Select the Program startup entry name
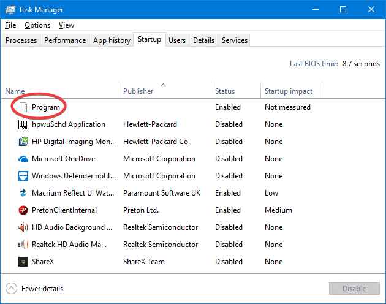 point(46,107)
